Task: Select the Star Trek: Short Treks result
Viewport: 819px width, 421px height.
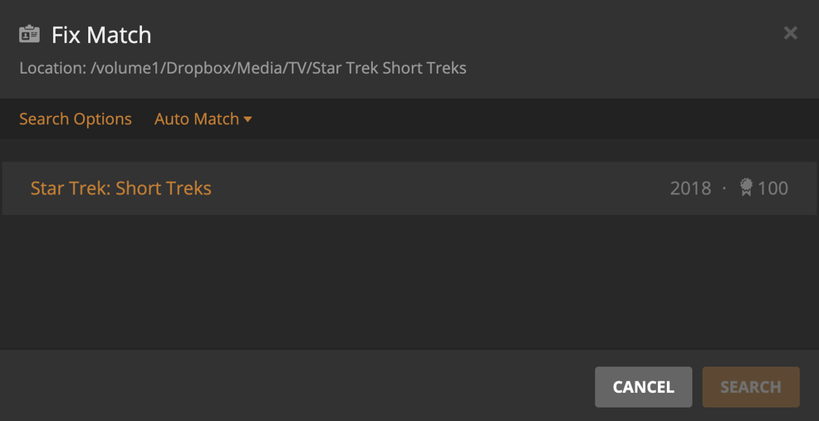Action: (x=121, y=188)
